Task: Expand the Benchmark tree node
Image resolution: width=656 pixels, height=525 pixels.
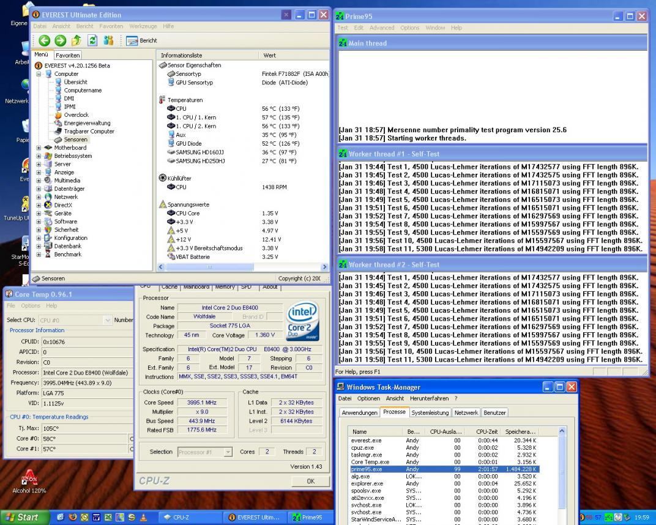Action: pyautogui.click(x=39, y=255)
